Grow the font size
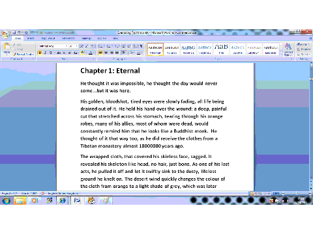 pos(82,46)
